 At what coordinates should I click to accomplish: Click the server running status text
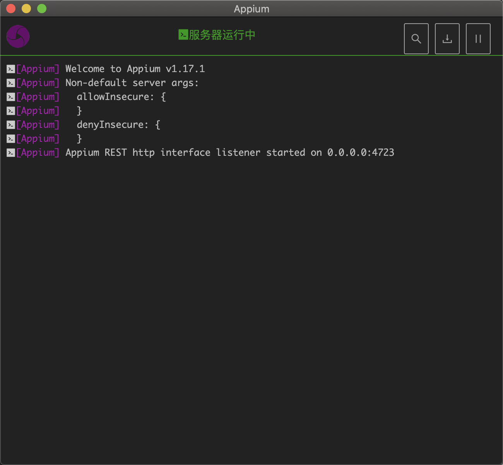point(222,35)
